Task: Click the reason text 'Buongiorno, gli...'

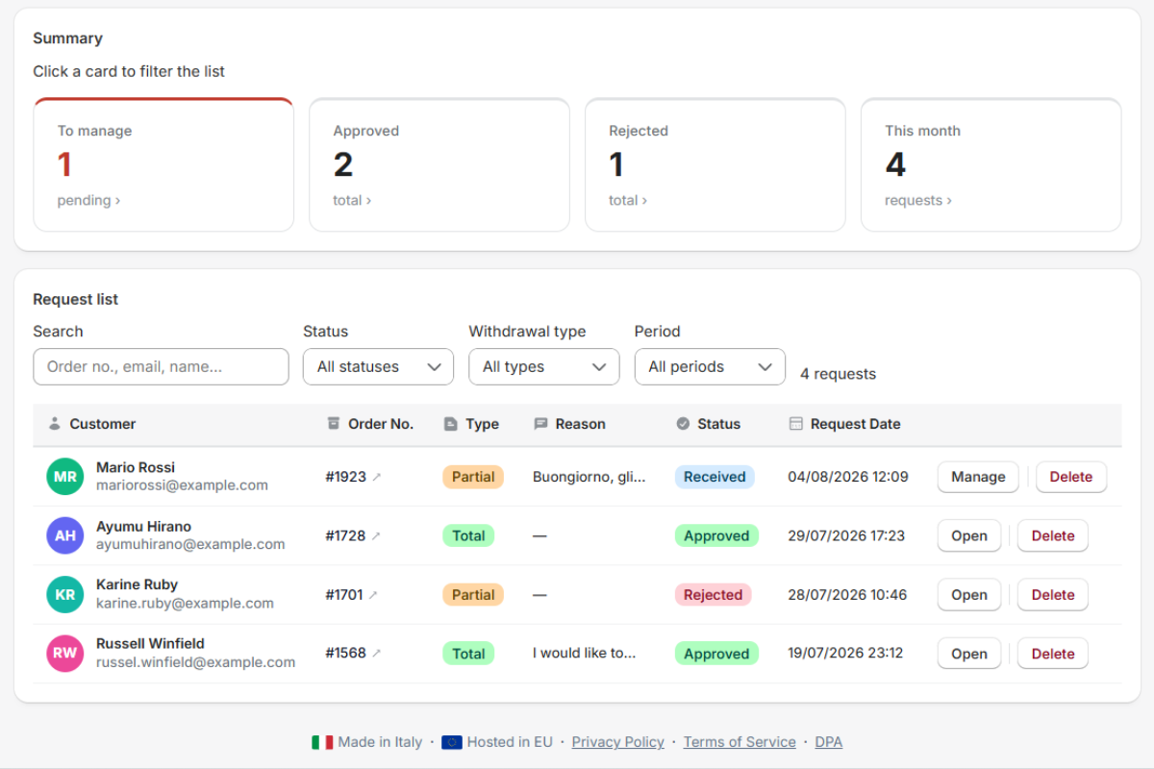Action: coord(590,477)
